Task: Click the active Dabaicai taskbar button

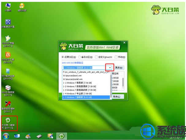Action: 62,136
